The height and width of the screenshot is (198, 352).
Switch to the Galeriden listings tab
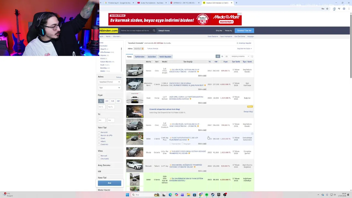[152, 57]
